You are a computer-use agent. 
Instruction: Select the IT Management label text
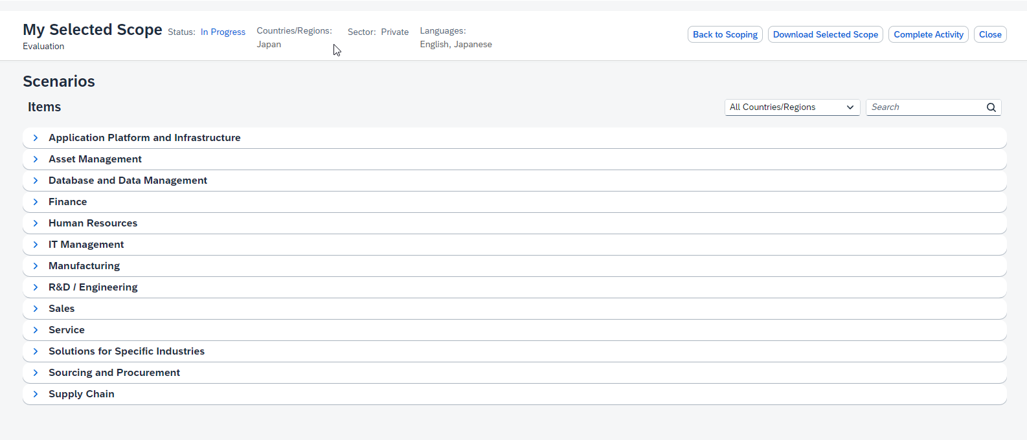(x=86, y=245)
